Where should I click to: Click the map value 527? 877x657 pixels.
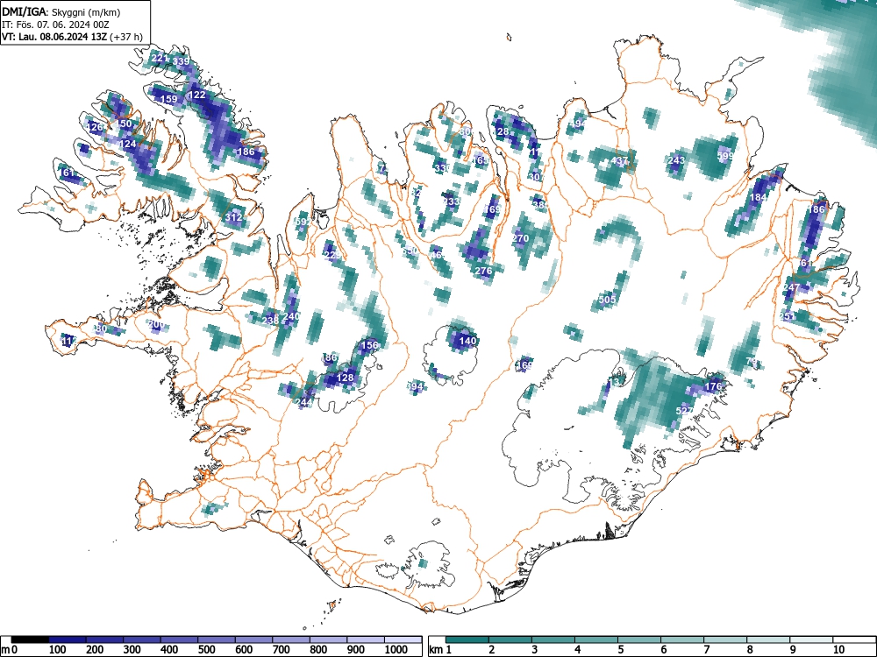click(x=685, y=411)
